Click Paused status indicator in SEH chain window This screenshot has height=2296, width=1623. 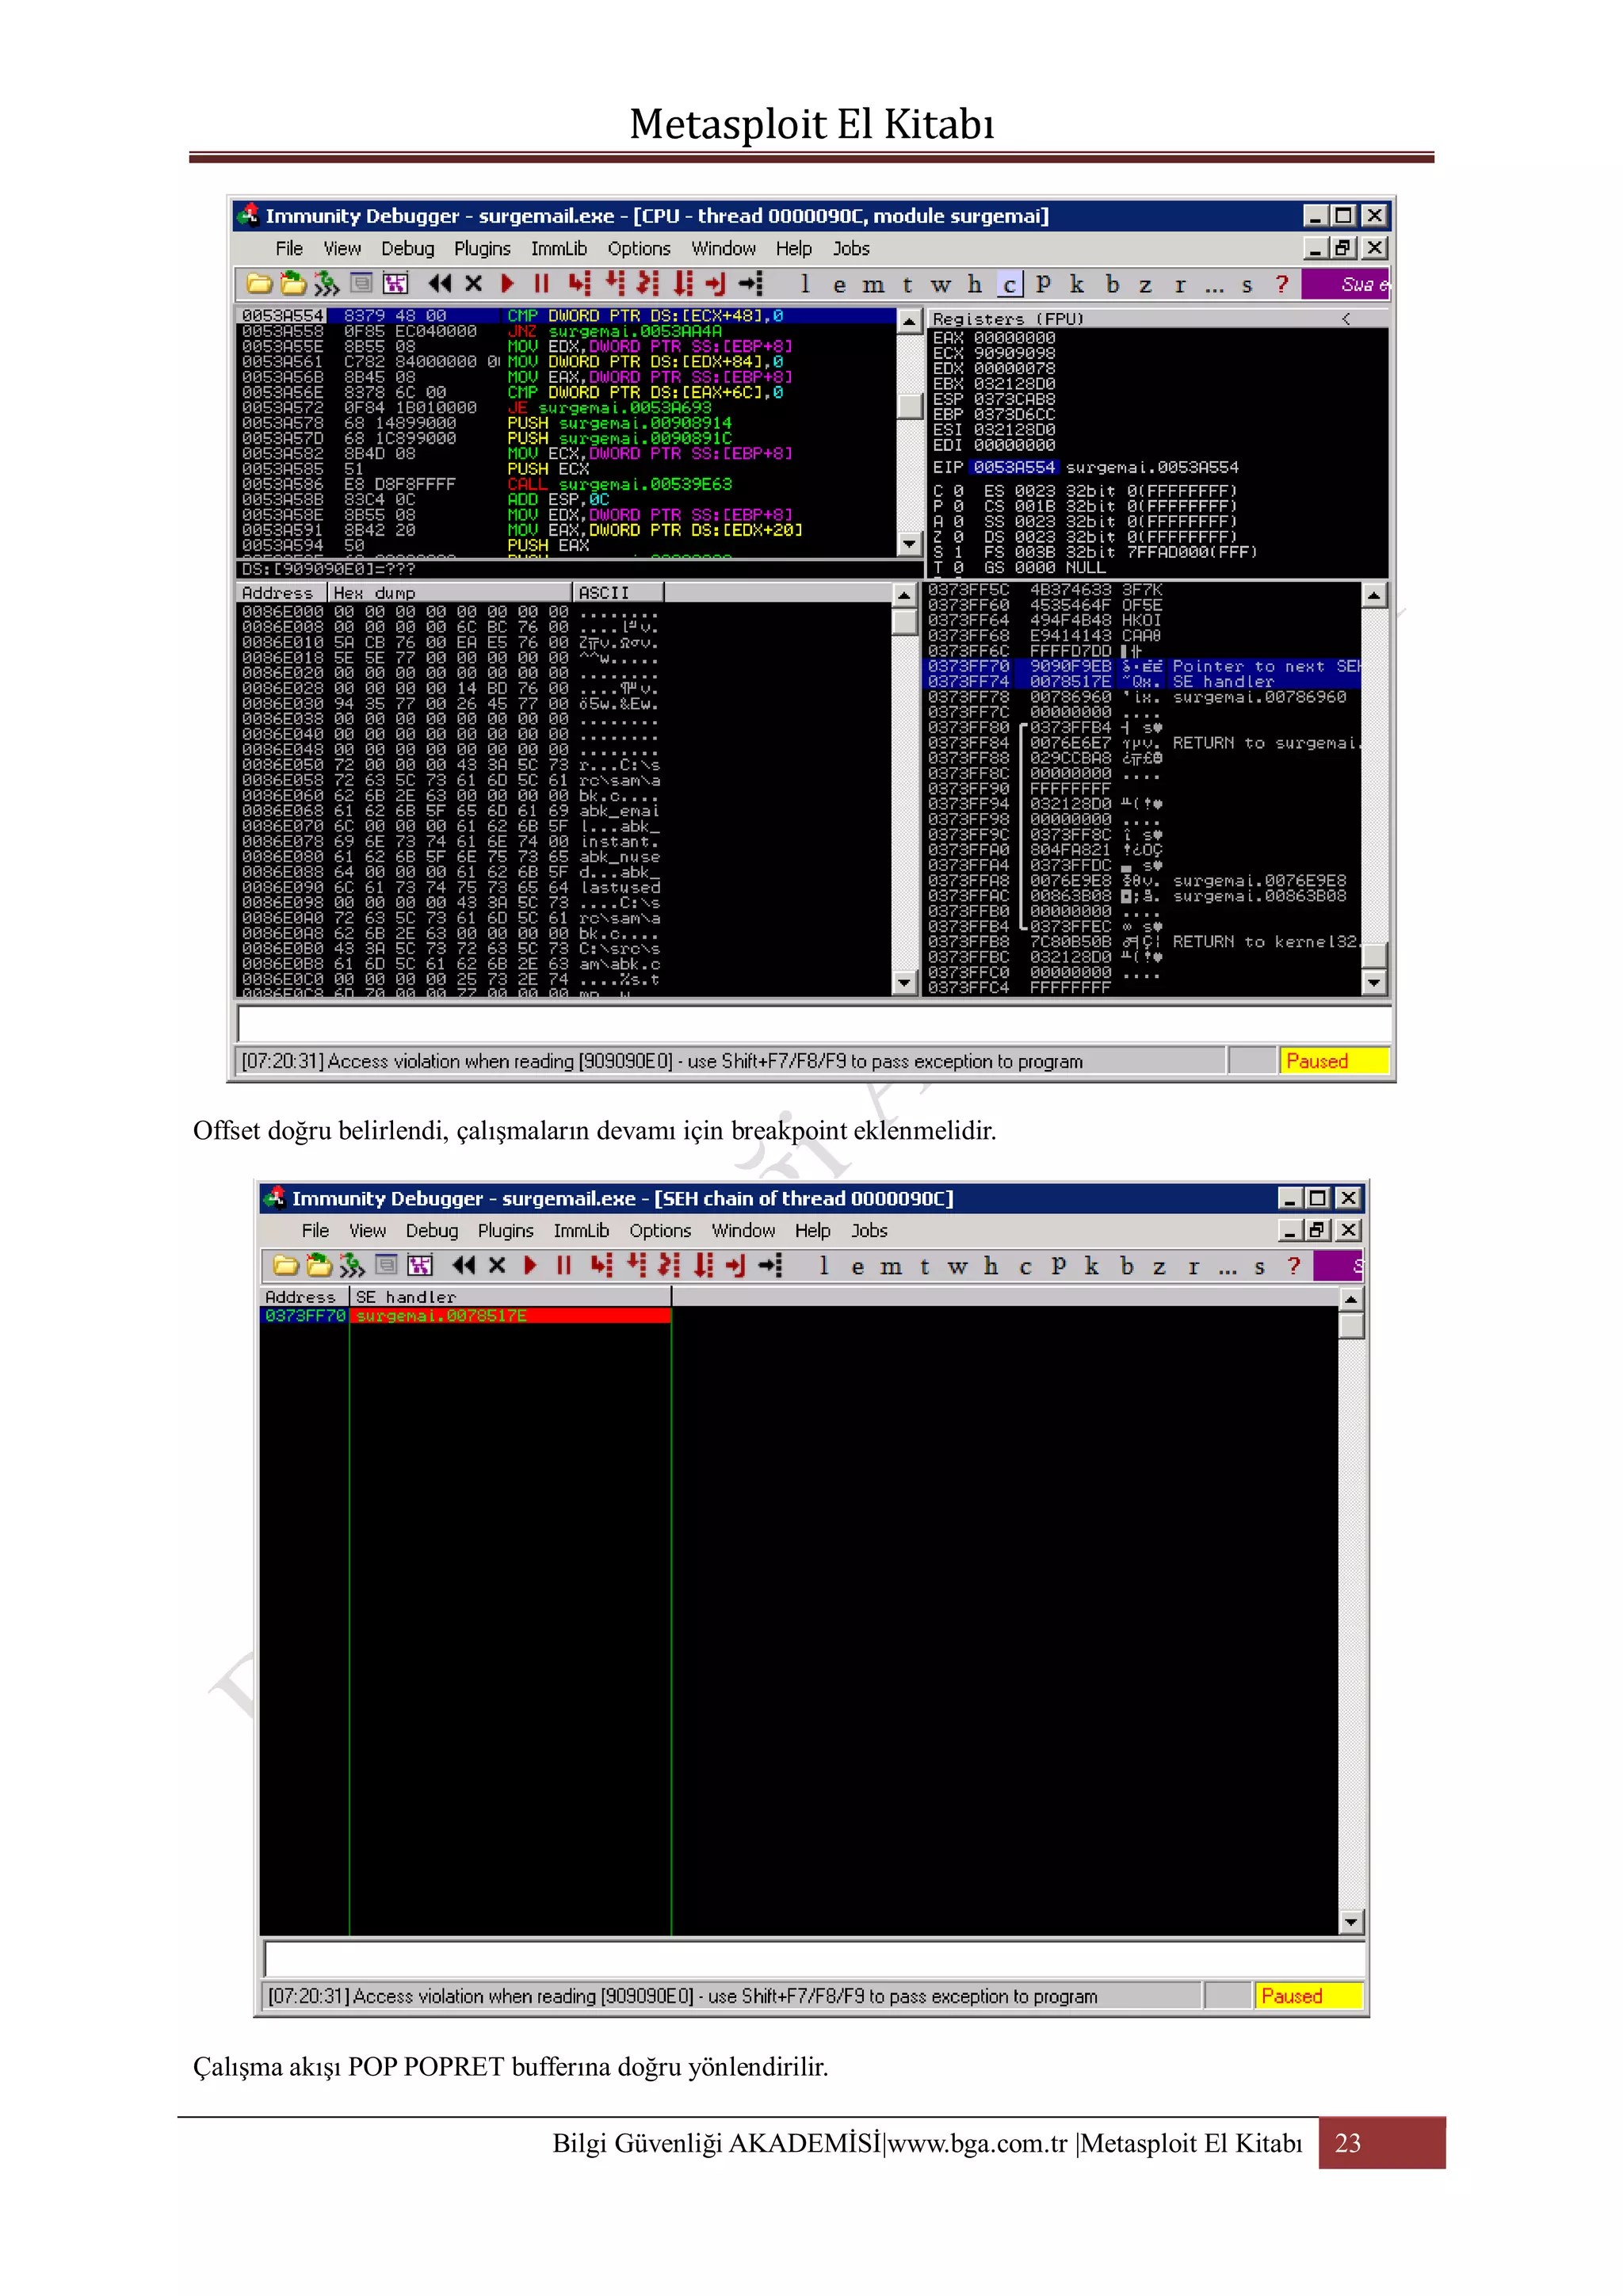1308,1996
